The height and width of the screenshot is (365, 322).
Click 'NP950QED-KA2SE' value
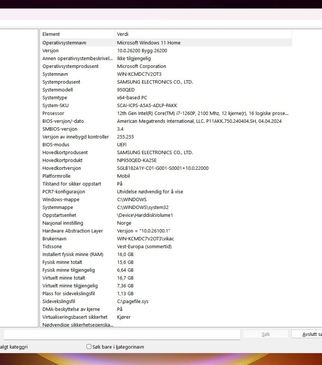137,160
